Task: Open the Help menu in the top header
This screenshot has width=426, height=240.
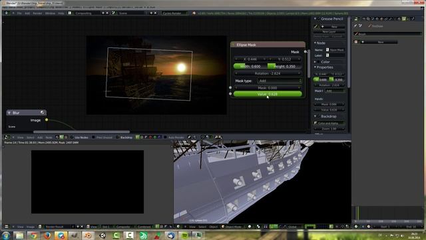Action: 61,13
